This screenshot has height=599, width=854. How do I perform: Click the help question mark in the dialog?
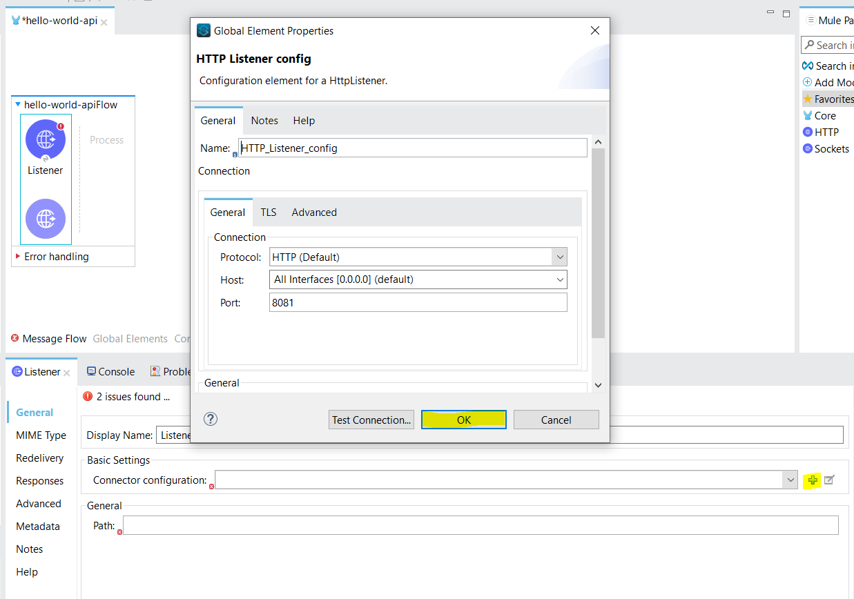[211, 419]
